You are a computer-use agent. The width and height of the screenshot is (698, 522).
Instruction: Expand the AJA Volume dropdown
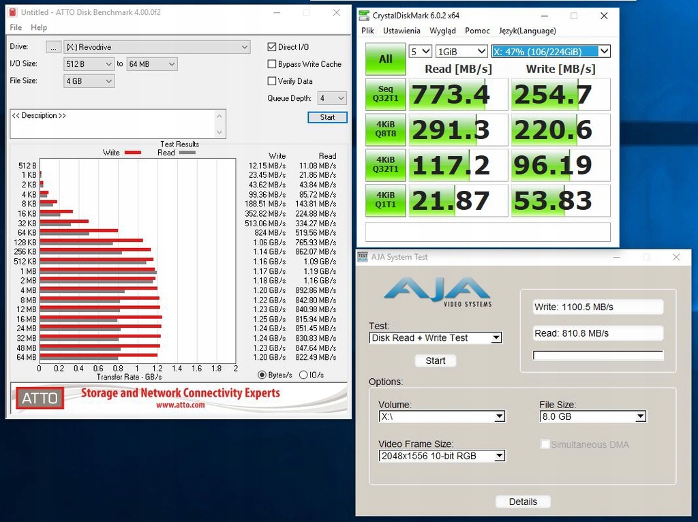[442, 416]
